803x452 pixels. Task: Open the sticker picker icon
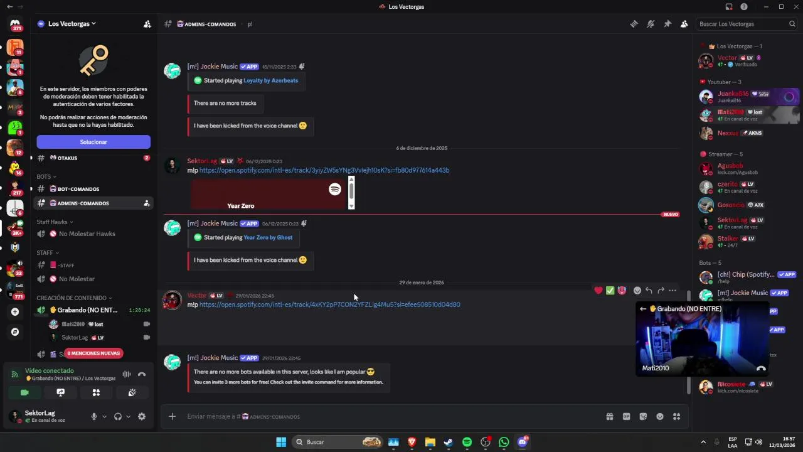(643, 416)
